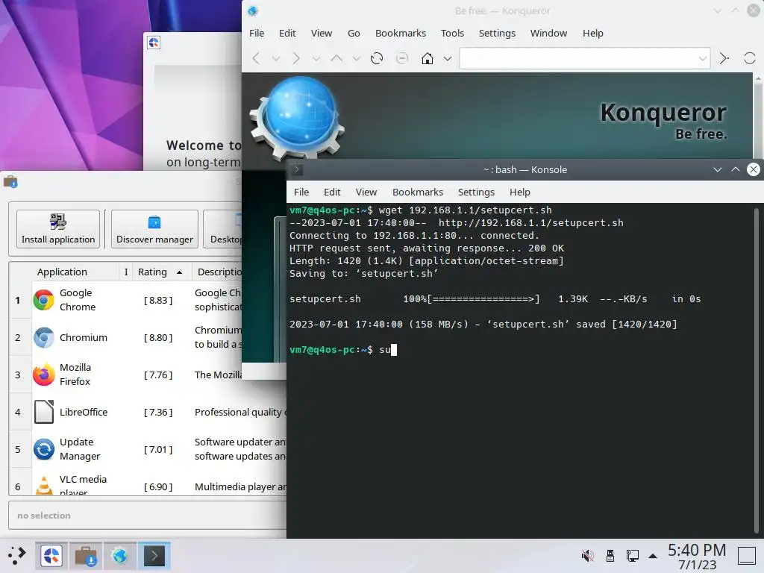Image resolution: width=764 pixels, height=573 pixels.
Task: Open the Konsole Help menu
Action: pyautogui.click(x=520, y=192)
